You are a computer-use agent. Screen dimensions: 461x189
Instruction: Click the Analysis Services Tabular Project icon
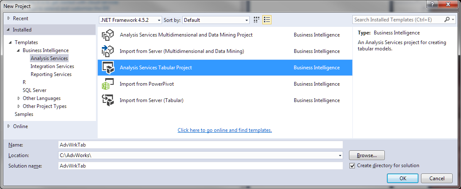[x=108, y=68]
